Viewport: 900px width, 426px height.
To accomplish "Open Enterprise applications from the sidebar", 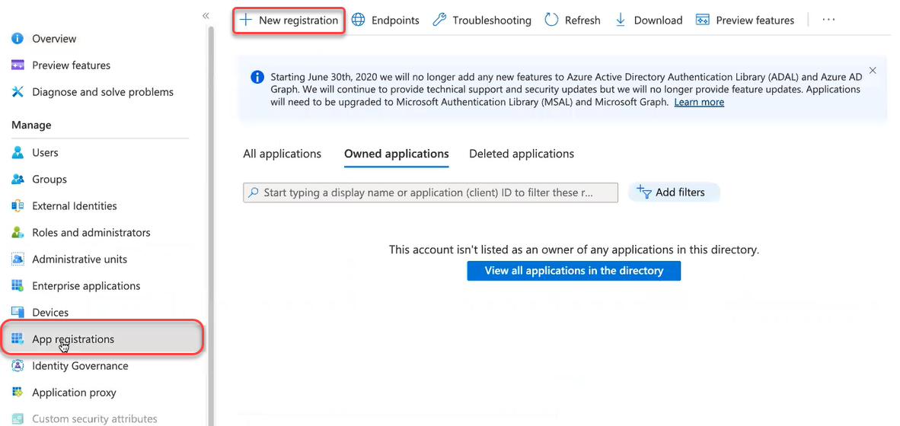I will click(x=85, y=286).
